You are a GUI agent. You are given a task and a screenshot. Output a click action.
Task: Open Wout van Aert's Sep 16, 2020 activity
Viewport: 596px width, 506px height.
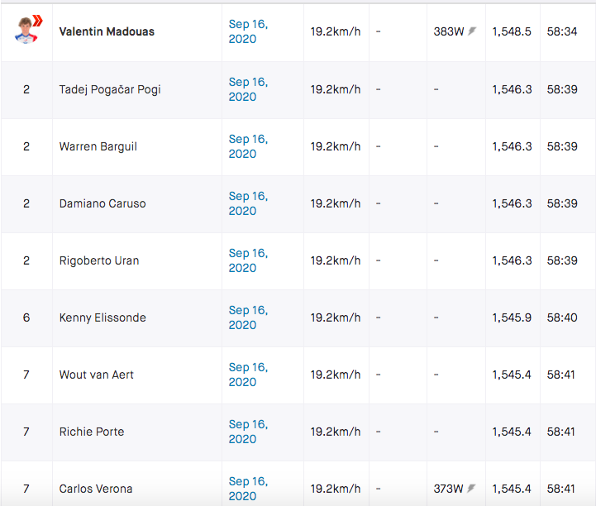click(248, 375)
